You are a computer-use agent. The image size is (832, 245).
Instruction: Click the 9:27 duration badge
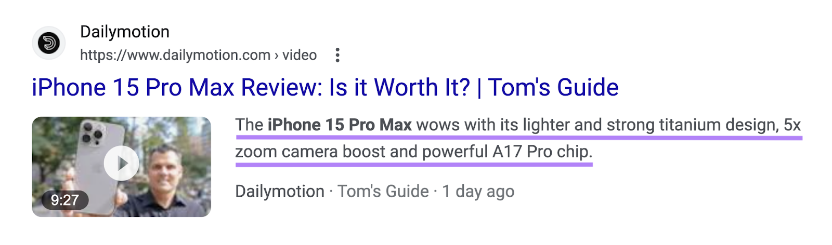[65, 200]
